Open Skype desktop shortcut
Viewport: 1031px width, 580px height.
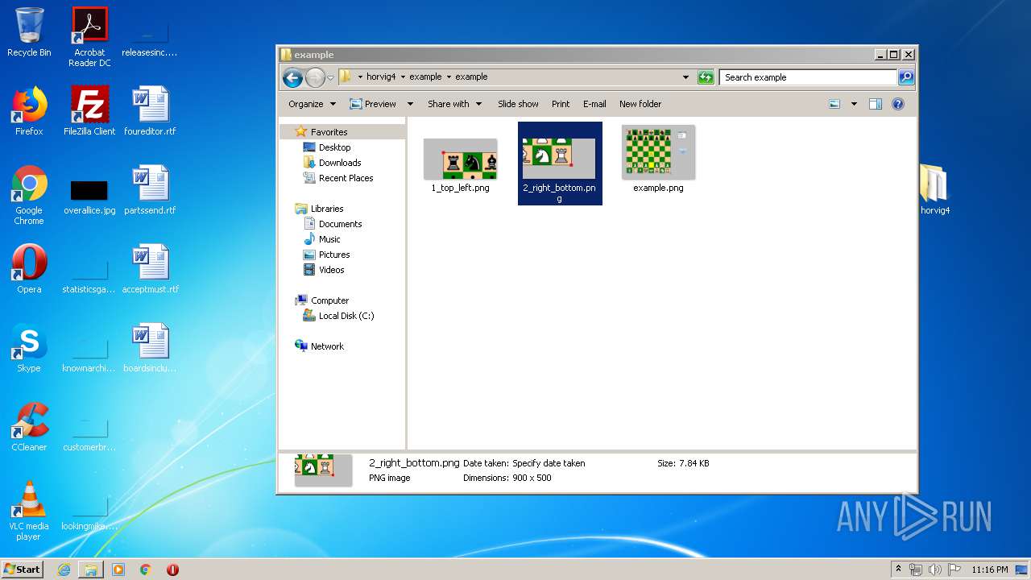click(29, 348)
